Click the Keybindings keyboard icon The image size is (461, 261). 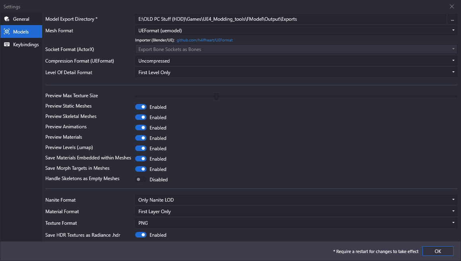pos(7,45)
